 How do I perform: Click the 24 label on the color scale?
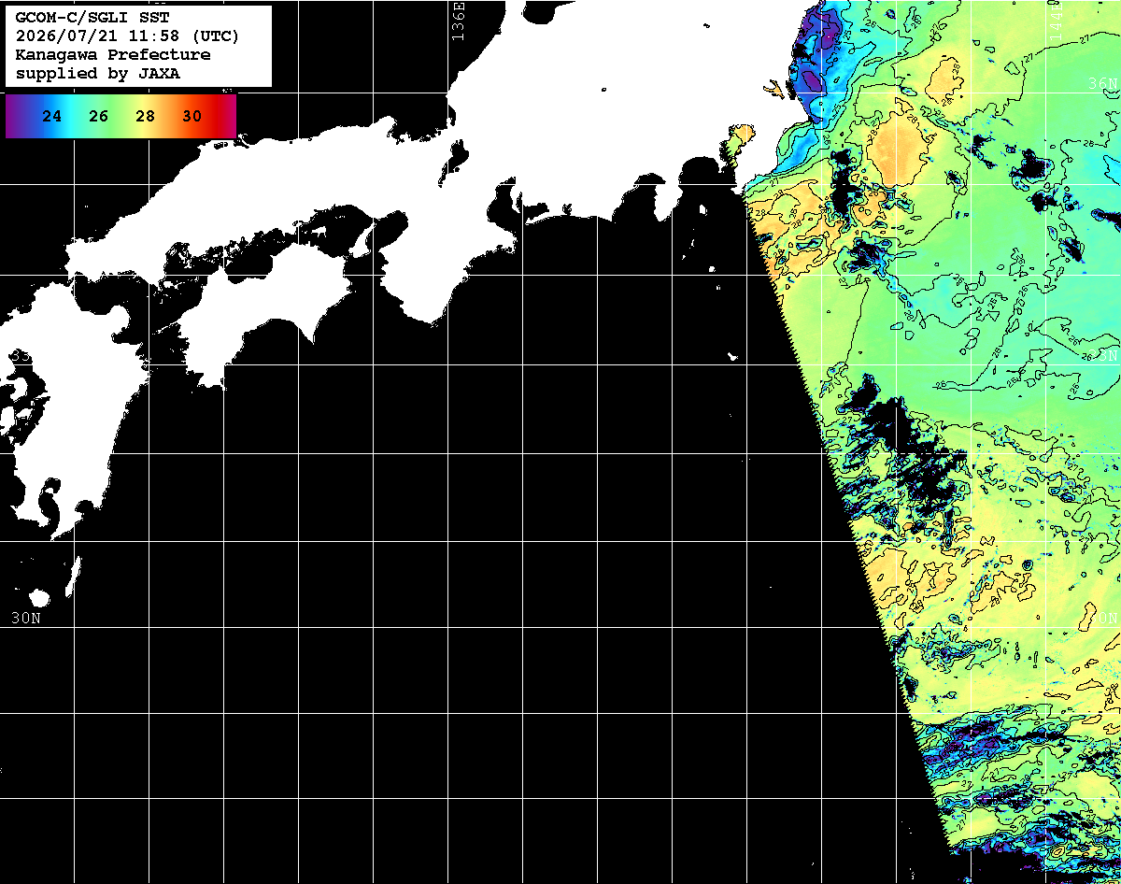pos(52,117)
